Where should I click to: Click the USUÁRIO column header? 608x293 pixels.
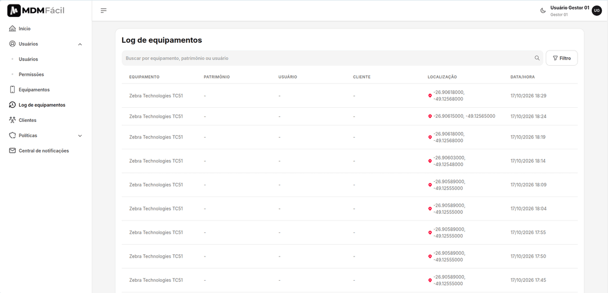click(288, 77)
